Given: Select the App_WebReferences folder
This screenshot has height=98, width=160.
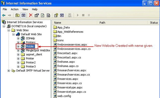Looking at the screenshot, I should [x=70, y=32].
